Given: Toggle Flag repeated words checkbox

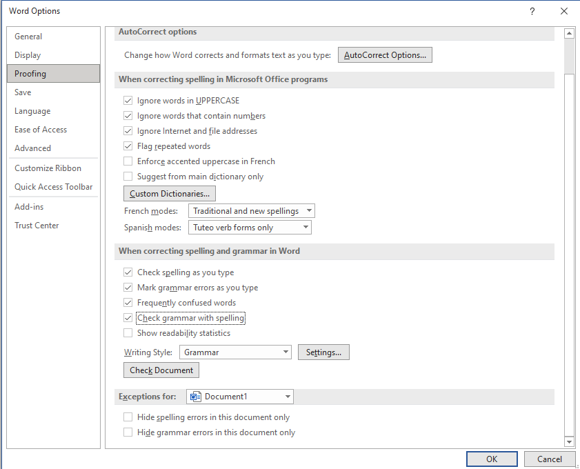Looking at the screenshot, I should pyautogui.click(x=128, y=146).
